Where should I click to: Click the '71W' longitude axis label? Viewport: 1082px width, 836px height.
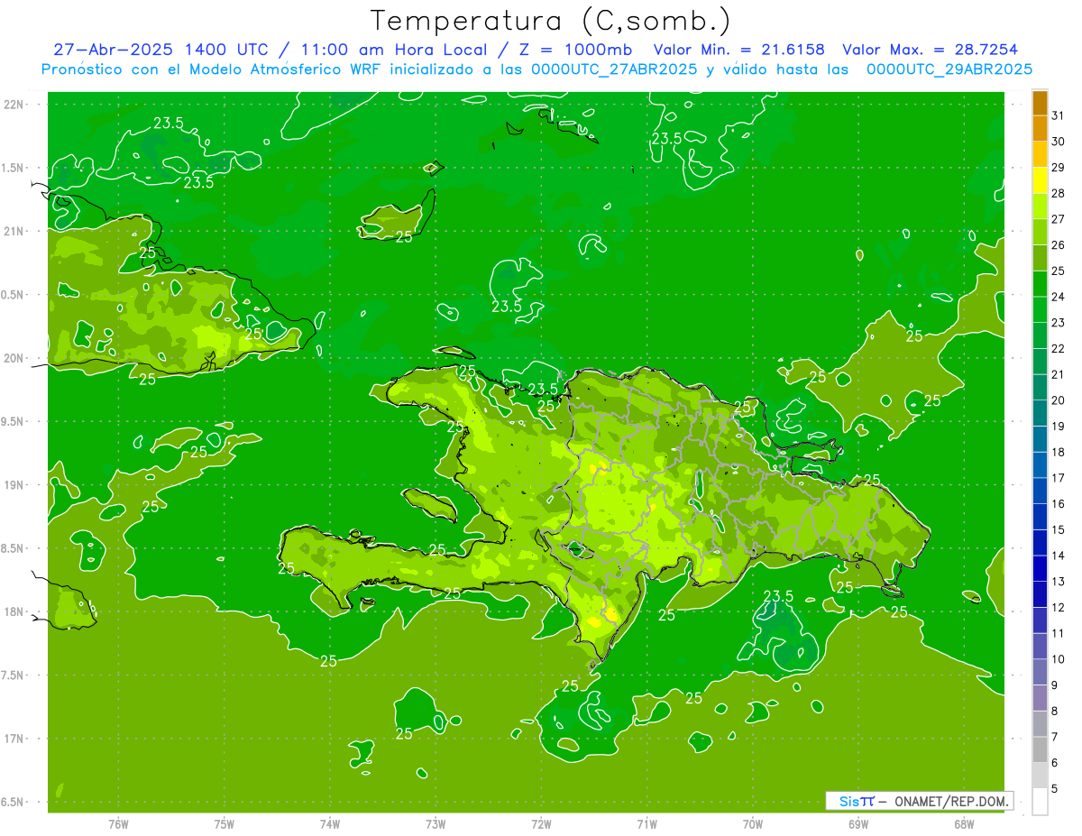tap(646, 823)
